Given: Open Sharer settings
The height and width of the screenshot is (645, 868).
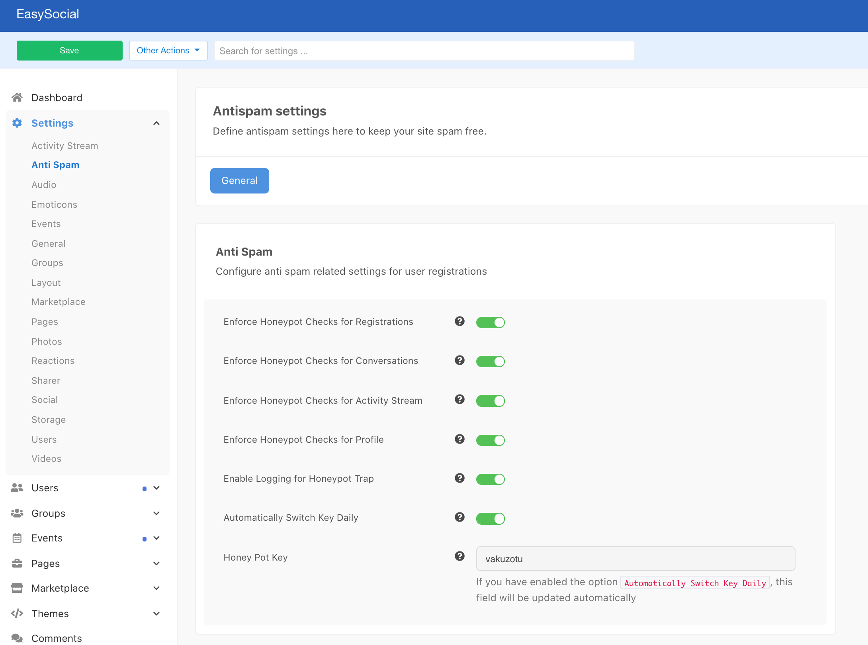Looking at the screenshot, I should 46,381.
